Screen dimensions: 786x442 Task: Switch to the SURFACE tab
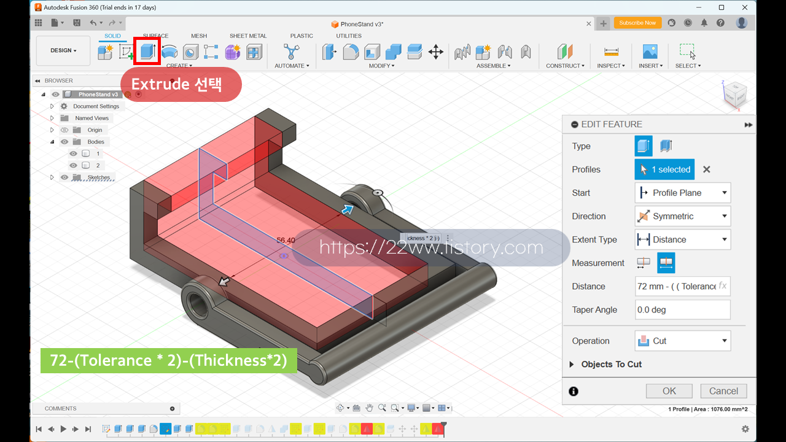tap(155, 36)
